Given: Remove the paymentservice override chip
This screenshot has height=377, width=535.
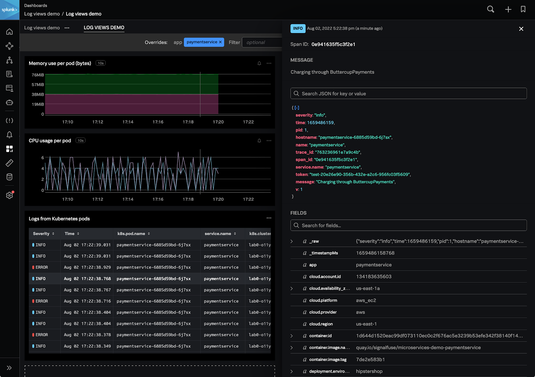Looking at the screenshot, I should pos(220,42).
